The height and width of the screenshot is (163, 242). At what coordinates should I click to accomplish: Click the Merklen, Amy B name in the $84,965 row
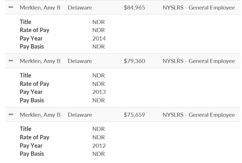tap(40, 8)
